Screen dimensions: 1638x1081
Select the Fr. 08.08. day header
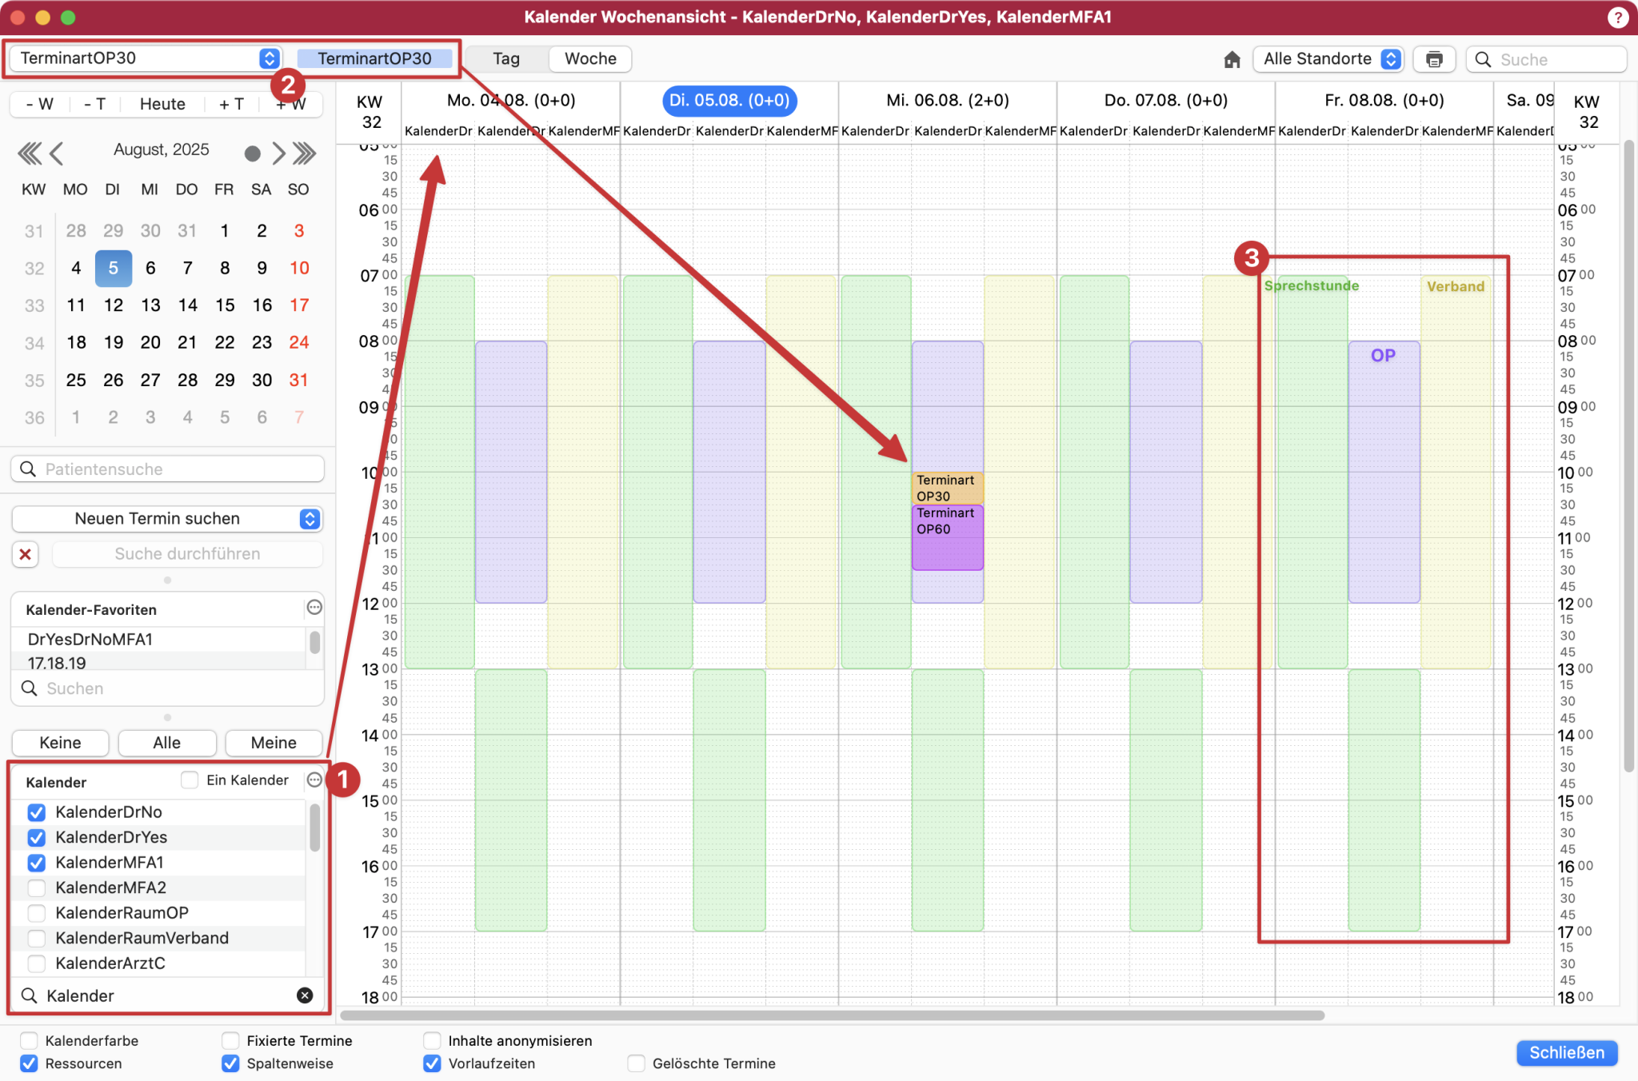point(1384,101)
